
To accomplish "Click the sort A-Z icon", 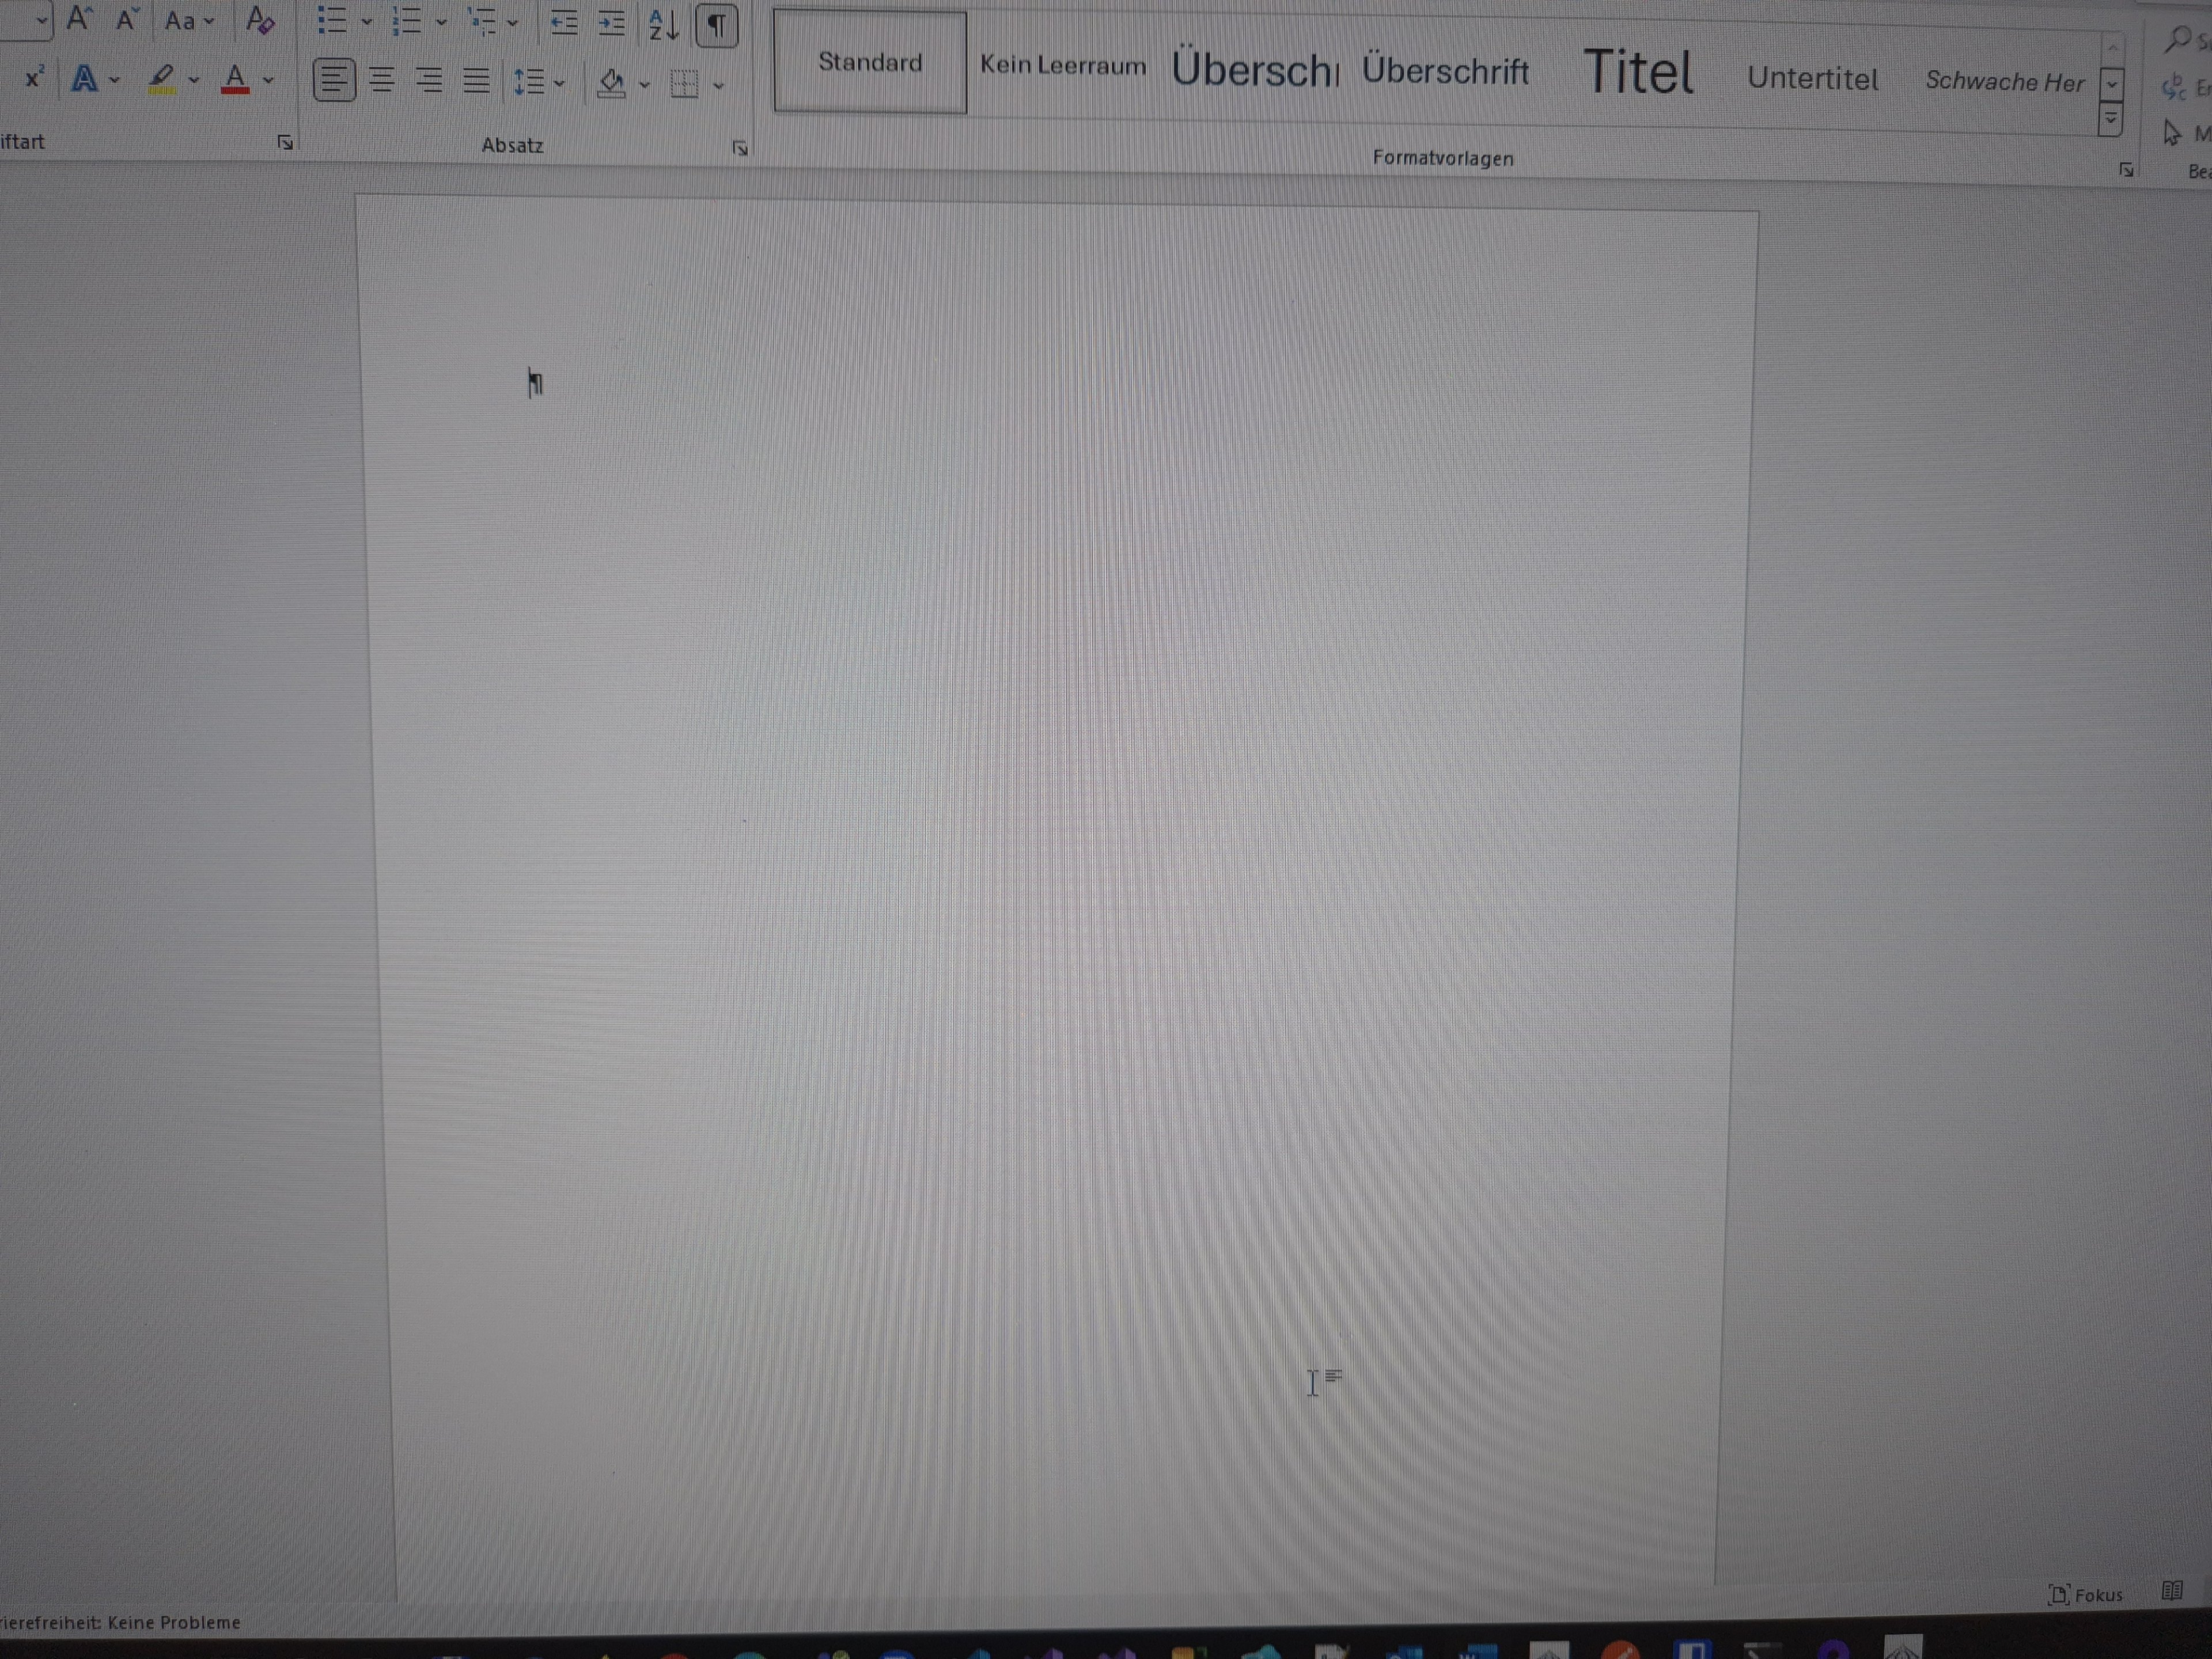I will pos(663,24).
